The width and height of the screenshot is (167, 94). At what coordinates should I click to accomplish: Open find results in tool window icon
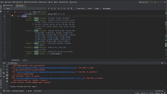55,9
